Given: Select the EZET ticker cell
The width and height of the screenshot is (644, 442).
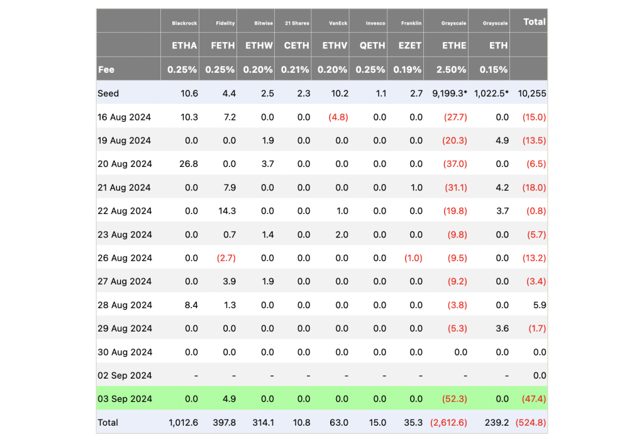Looking at the screenshot, I should point(410,45).
